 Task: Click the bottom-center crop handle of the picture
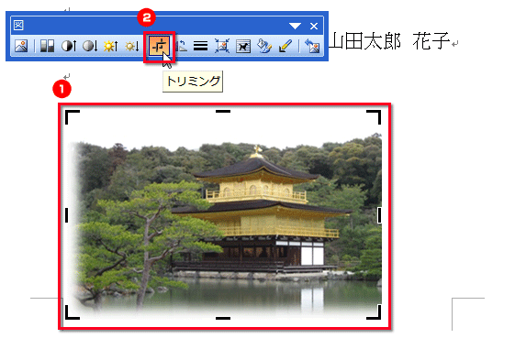[223, 318]
